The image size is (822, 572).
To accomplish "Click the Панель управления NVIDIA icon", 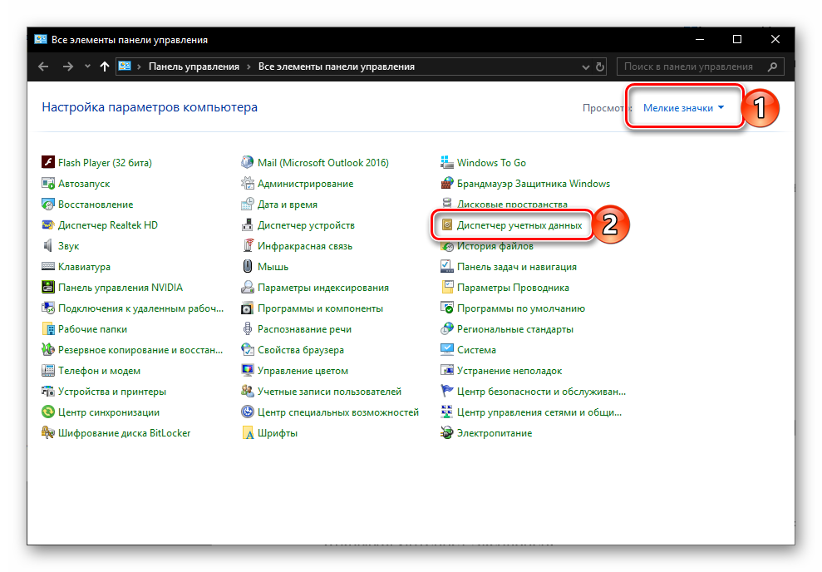I will tap(48, 288).
